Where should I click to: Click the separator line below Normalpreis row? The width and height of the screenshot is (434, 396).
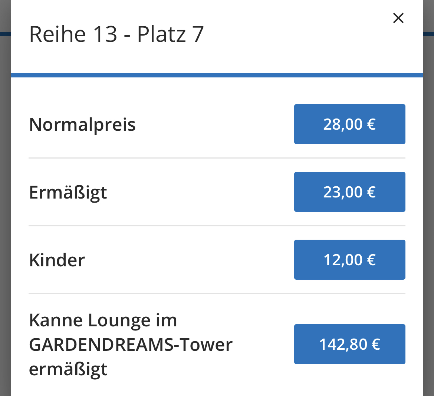click(217, 158)
